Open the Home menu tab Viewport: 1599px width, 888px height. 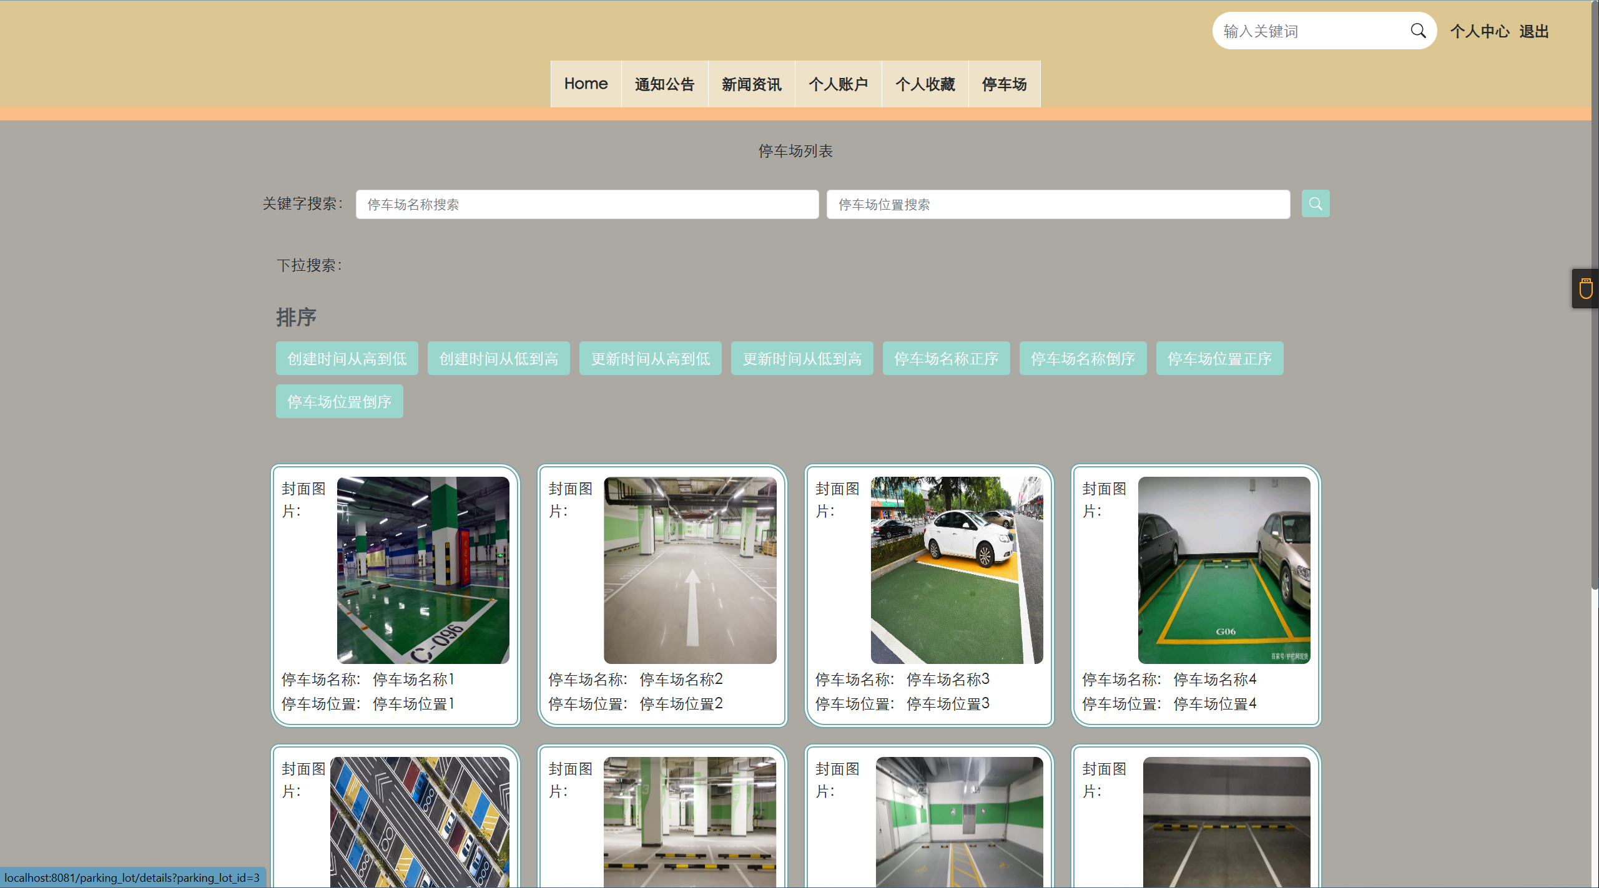tap(586, 84)
